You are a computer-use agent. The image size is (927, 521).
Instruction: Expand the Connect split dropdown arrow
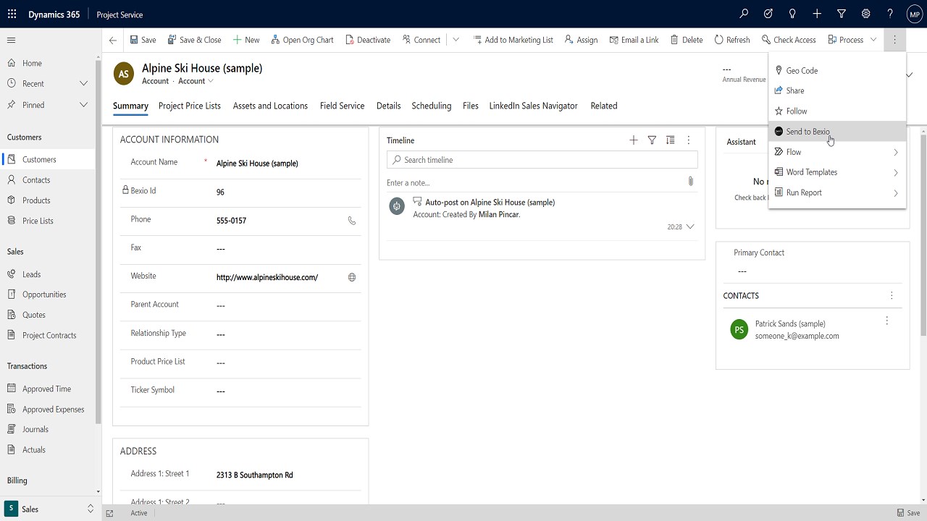(456, 40)
